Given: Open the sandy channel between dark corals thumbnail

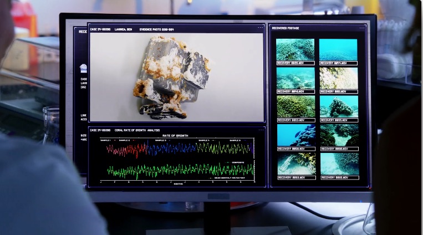Looking at the screenshot, I should pos(339,135).
